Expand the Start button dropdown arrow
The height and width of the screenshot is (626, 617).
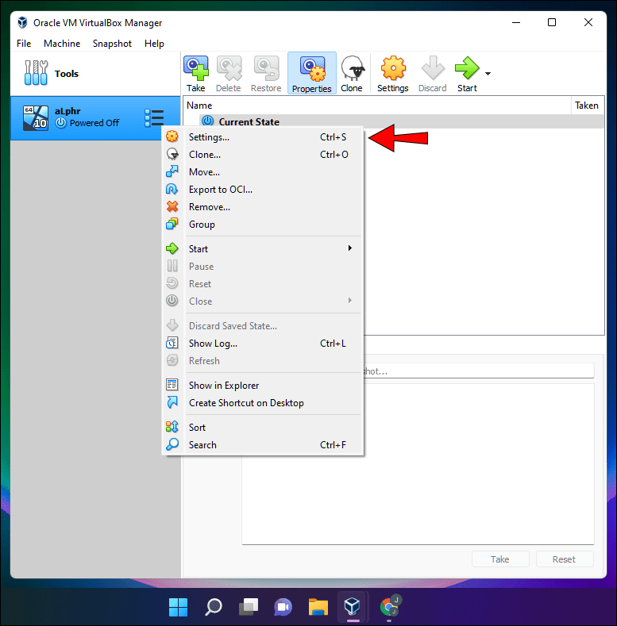[x=488, y=74]
